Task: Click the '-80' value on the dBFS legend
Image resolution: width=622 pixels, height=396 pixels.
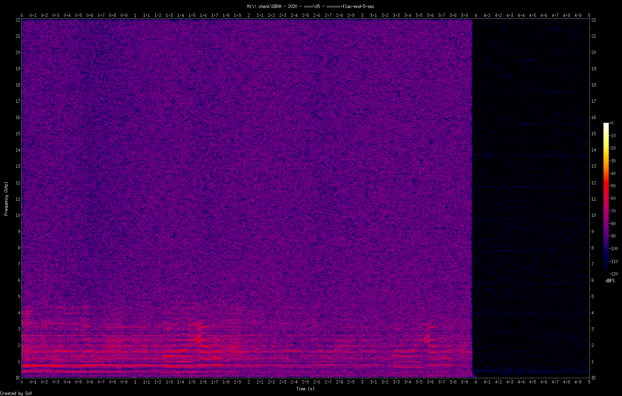Action: click(x=613, y=224)
